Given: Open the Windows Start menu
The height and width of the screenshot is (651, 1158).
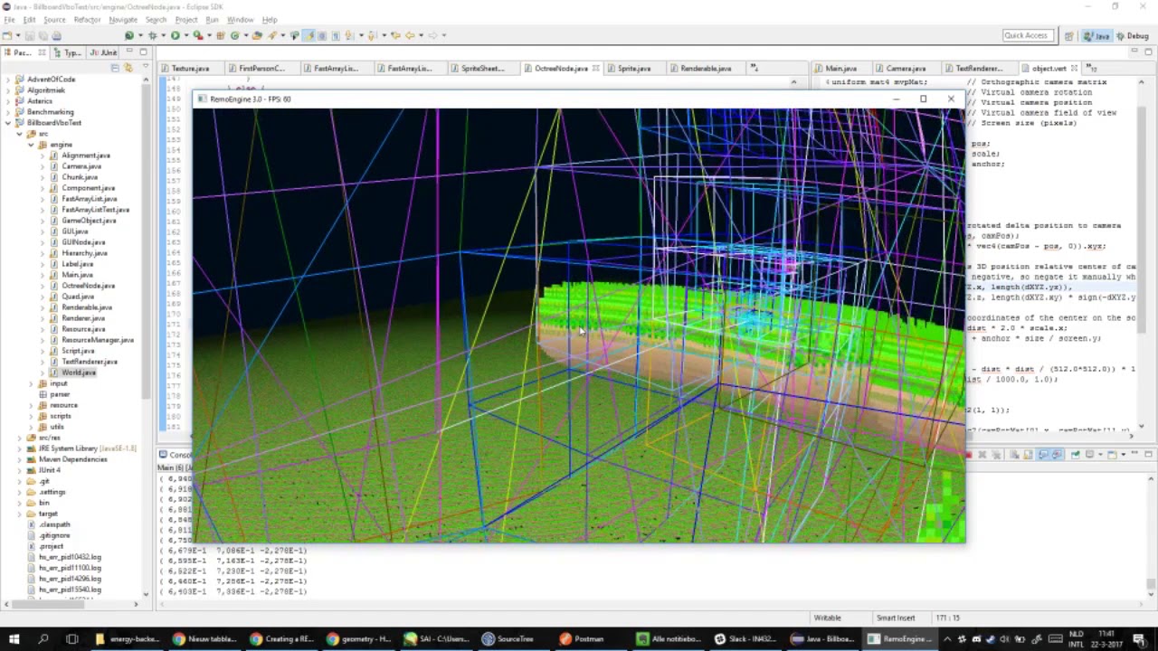Looking at the screenshot, I should 14,639.
